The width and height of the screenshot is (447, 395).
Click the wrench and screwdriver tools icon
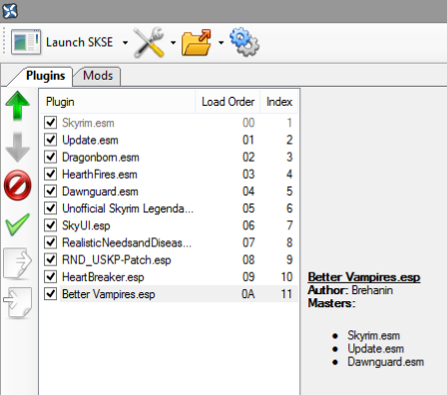[150, 42]
